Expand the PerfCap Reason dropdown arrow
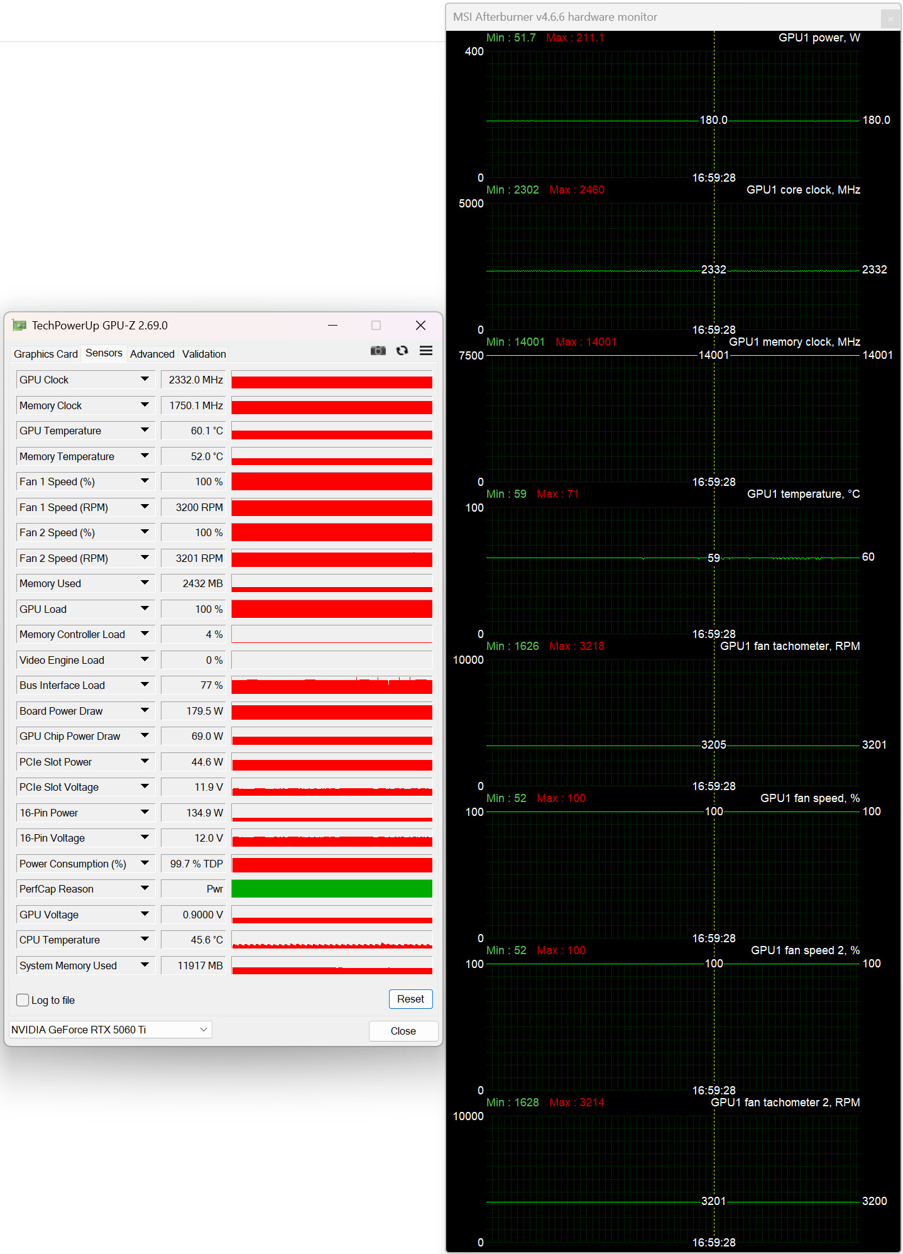This screenshot has width=903, height=1254. point(145,889)
